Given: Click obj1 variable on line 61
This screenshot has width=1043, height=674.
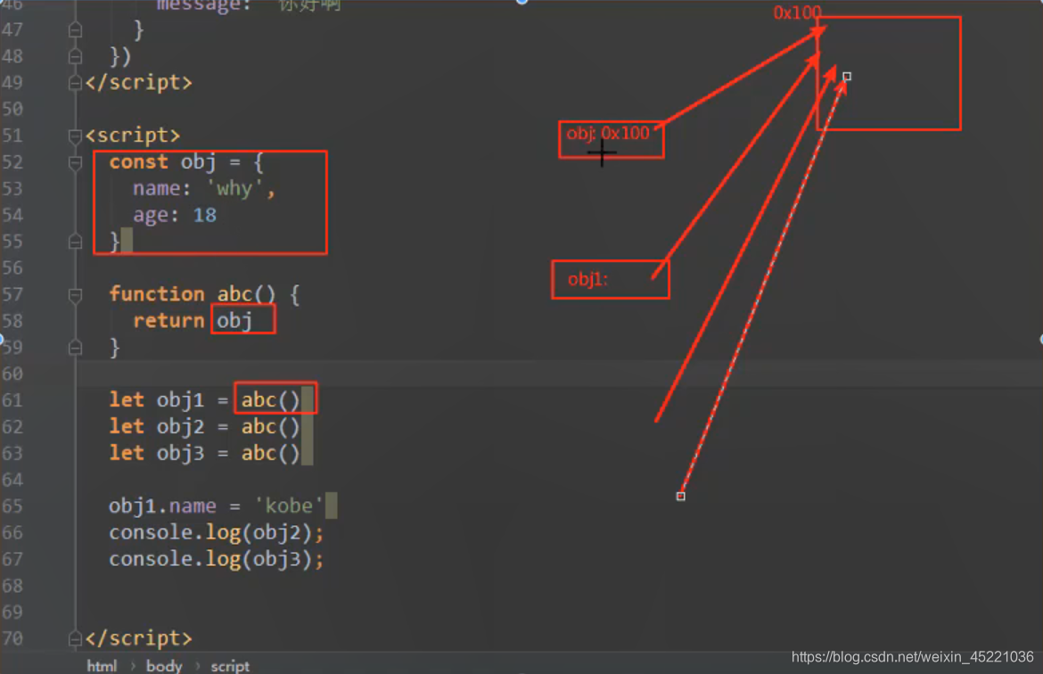Looking at the screenshot, I should 180,400.
